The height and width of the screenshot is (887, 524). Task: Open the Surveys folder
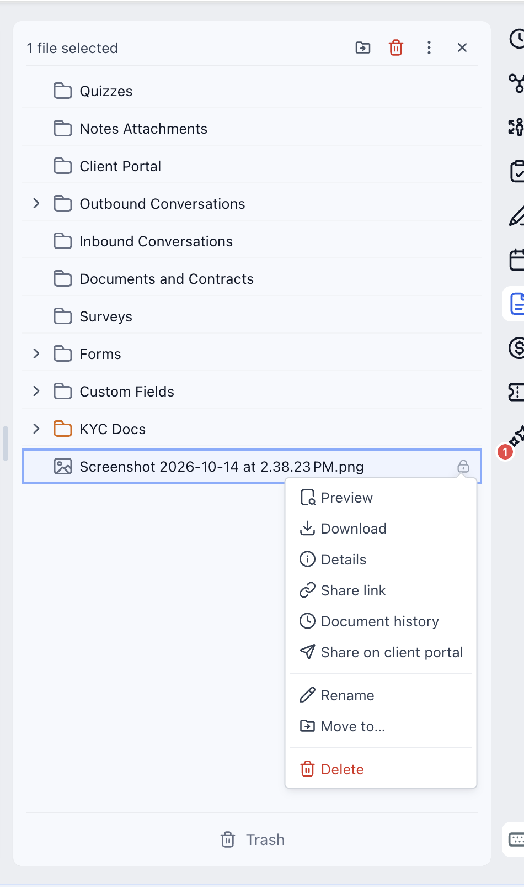point(252,316)
